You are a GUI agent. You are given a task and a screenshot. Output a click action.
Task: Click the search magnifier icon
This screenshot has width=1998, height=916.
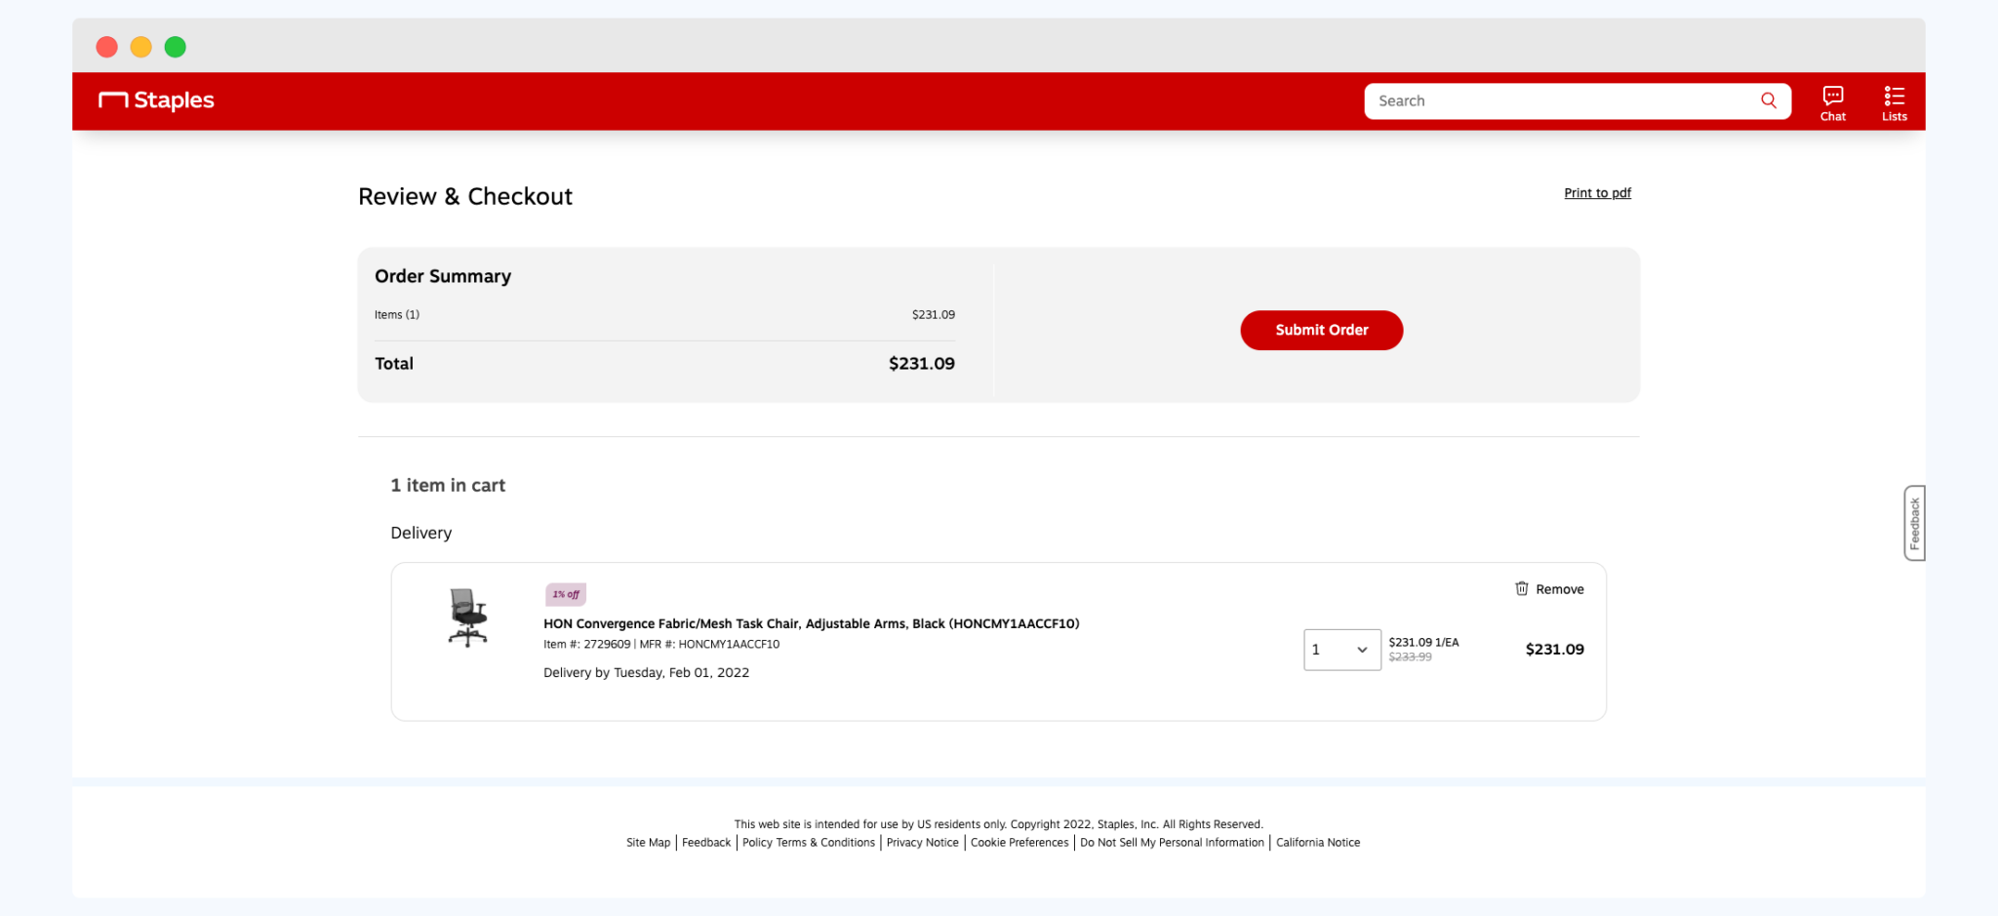pyautogui.click(x=1768, y=100)
